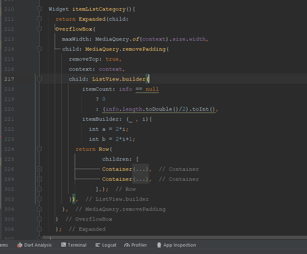Click the fold end marker at line 302

(x=39, y=189)
